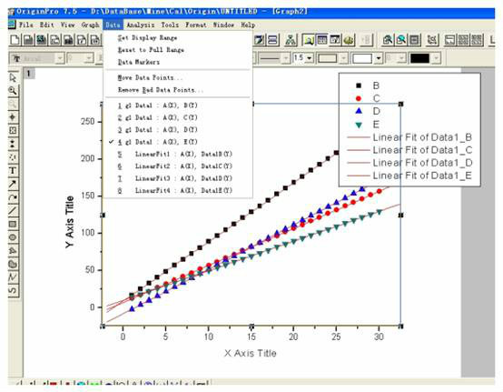
Task: Choose Set Display Range menu entry
Action: tap(147, 38)
